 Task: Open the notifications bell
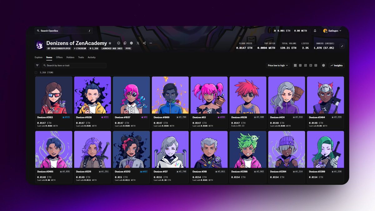315,31
